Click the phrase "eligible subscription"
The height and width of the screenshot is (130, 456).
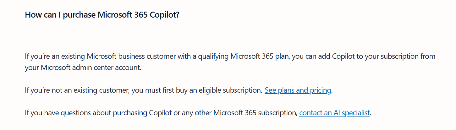tap(230, 90)
